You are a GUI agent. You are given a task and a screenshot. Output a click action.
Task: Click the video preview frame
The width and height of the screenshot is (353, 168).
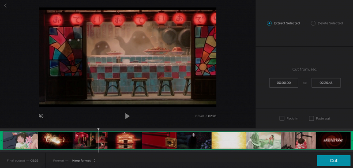pos(128,57)
